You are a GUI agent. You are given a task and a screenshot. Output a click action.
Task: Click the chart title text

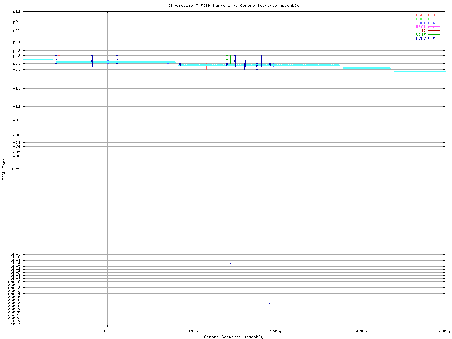click(234, 6)
